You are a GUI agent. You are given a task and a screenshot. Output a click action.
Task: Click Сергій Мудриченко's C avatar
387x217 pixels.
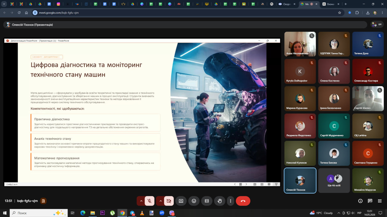334,126
